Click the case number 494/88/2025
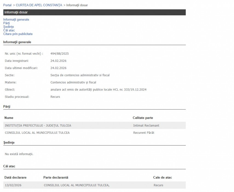This screenshot has width=234, height=192. [x=60, y=54]
